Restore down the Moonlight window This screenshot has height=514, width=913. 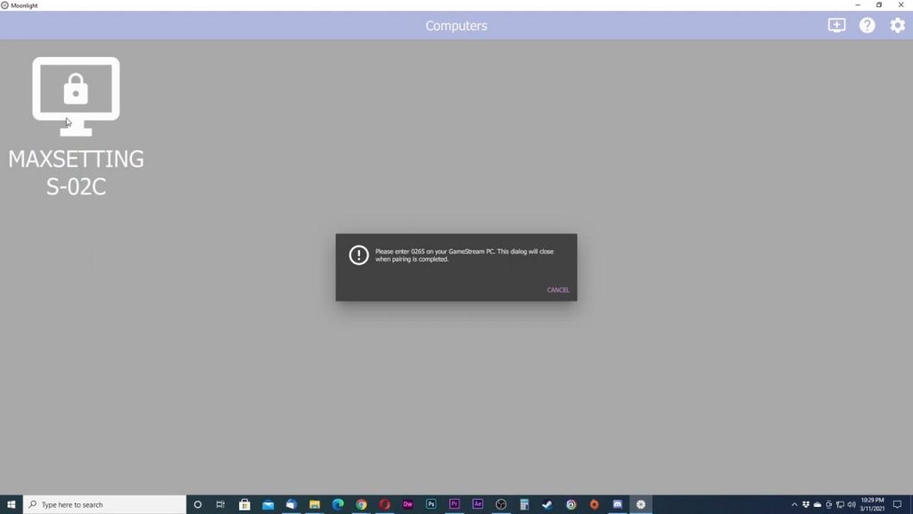879,5
